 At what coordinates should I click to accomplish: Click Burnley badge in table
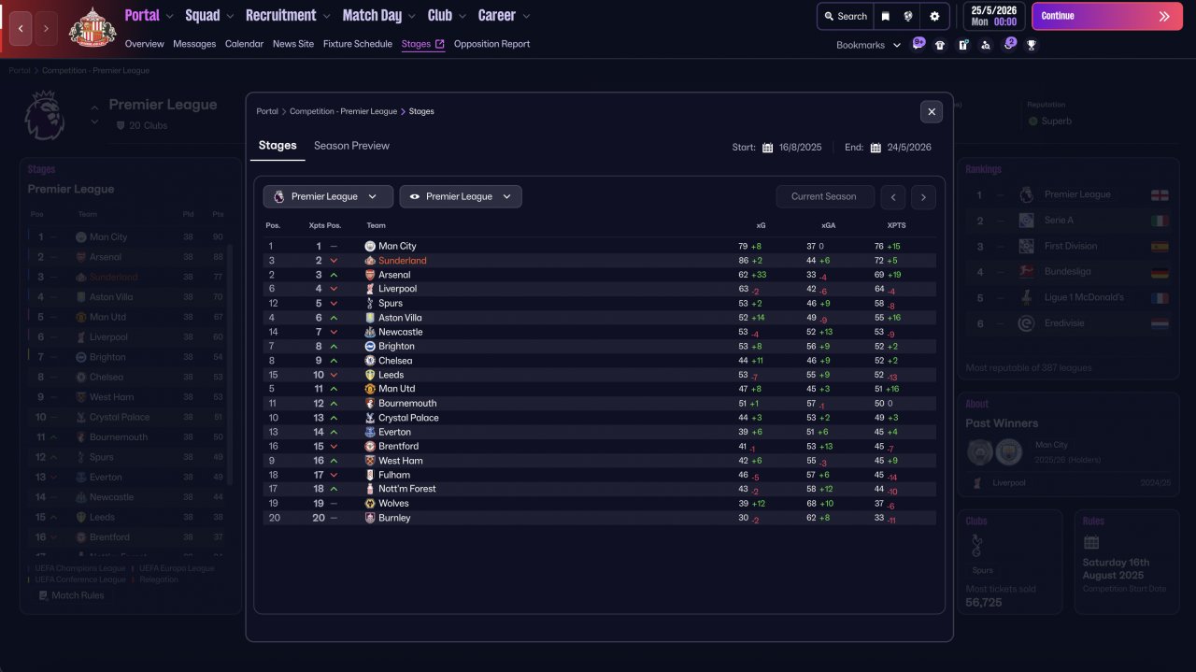coord(370,518)
